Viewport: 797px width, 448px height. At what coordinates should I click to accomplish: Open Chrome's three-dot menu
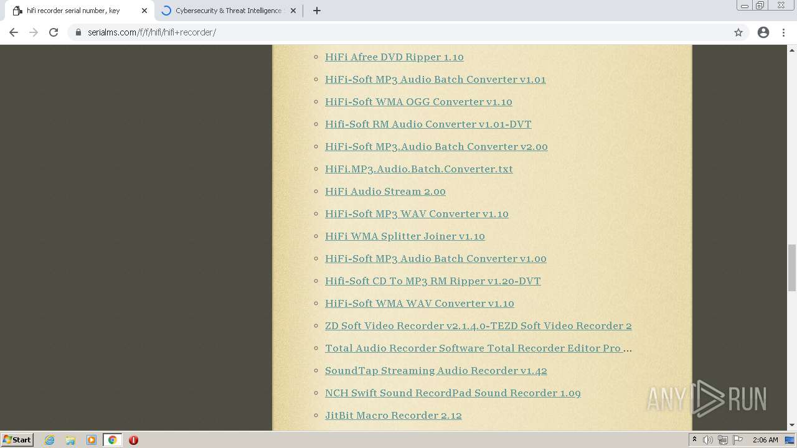point(784,32)
